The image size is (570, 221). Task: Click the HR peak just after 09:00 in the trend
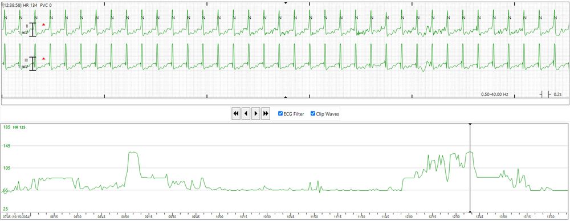(x=133, y=152)
